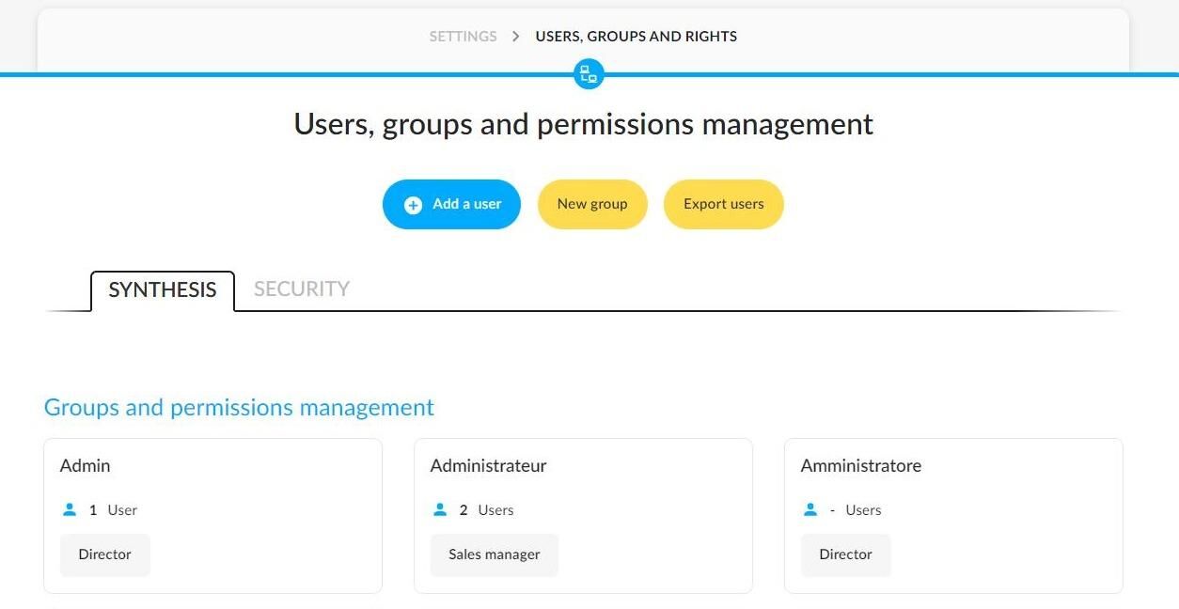Click Director tag in Amministratore card
The width and height of the screenshot is (1179, 609).
click(846, 554)
